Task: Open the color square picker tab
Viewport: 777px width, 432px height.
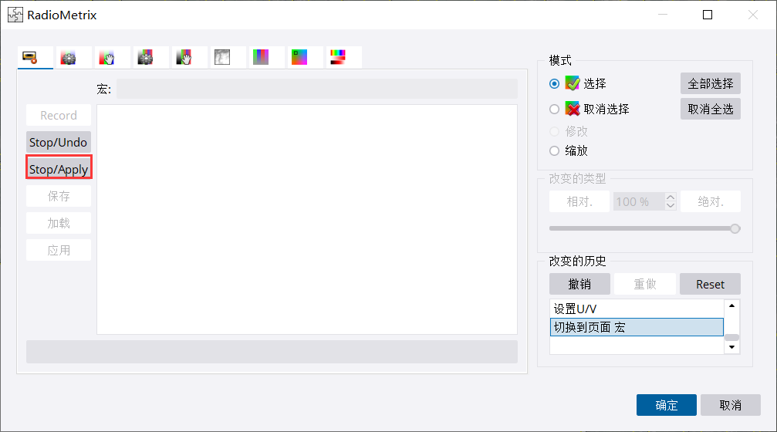Action: pos(299,58)
